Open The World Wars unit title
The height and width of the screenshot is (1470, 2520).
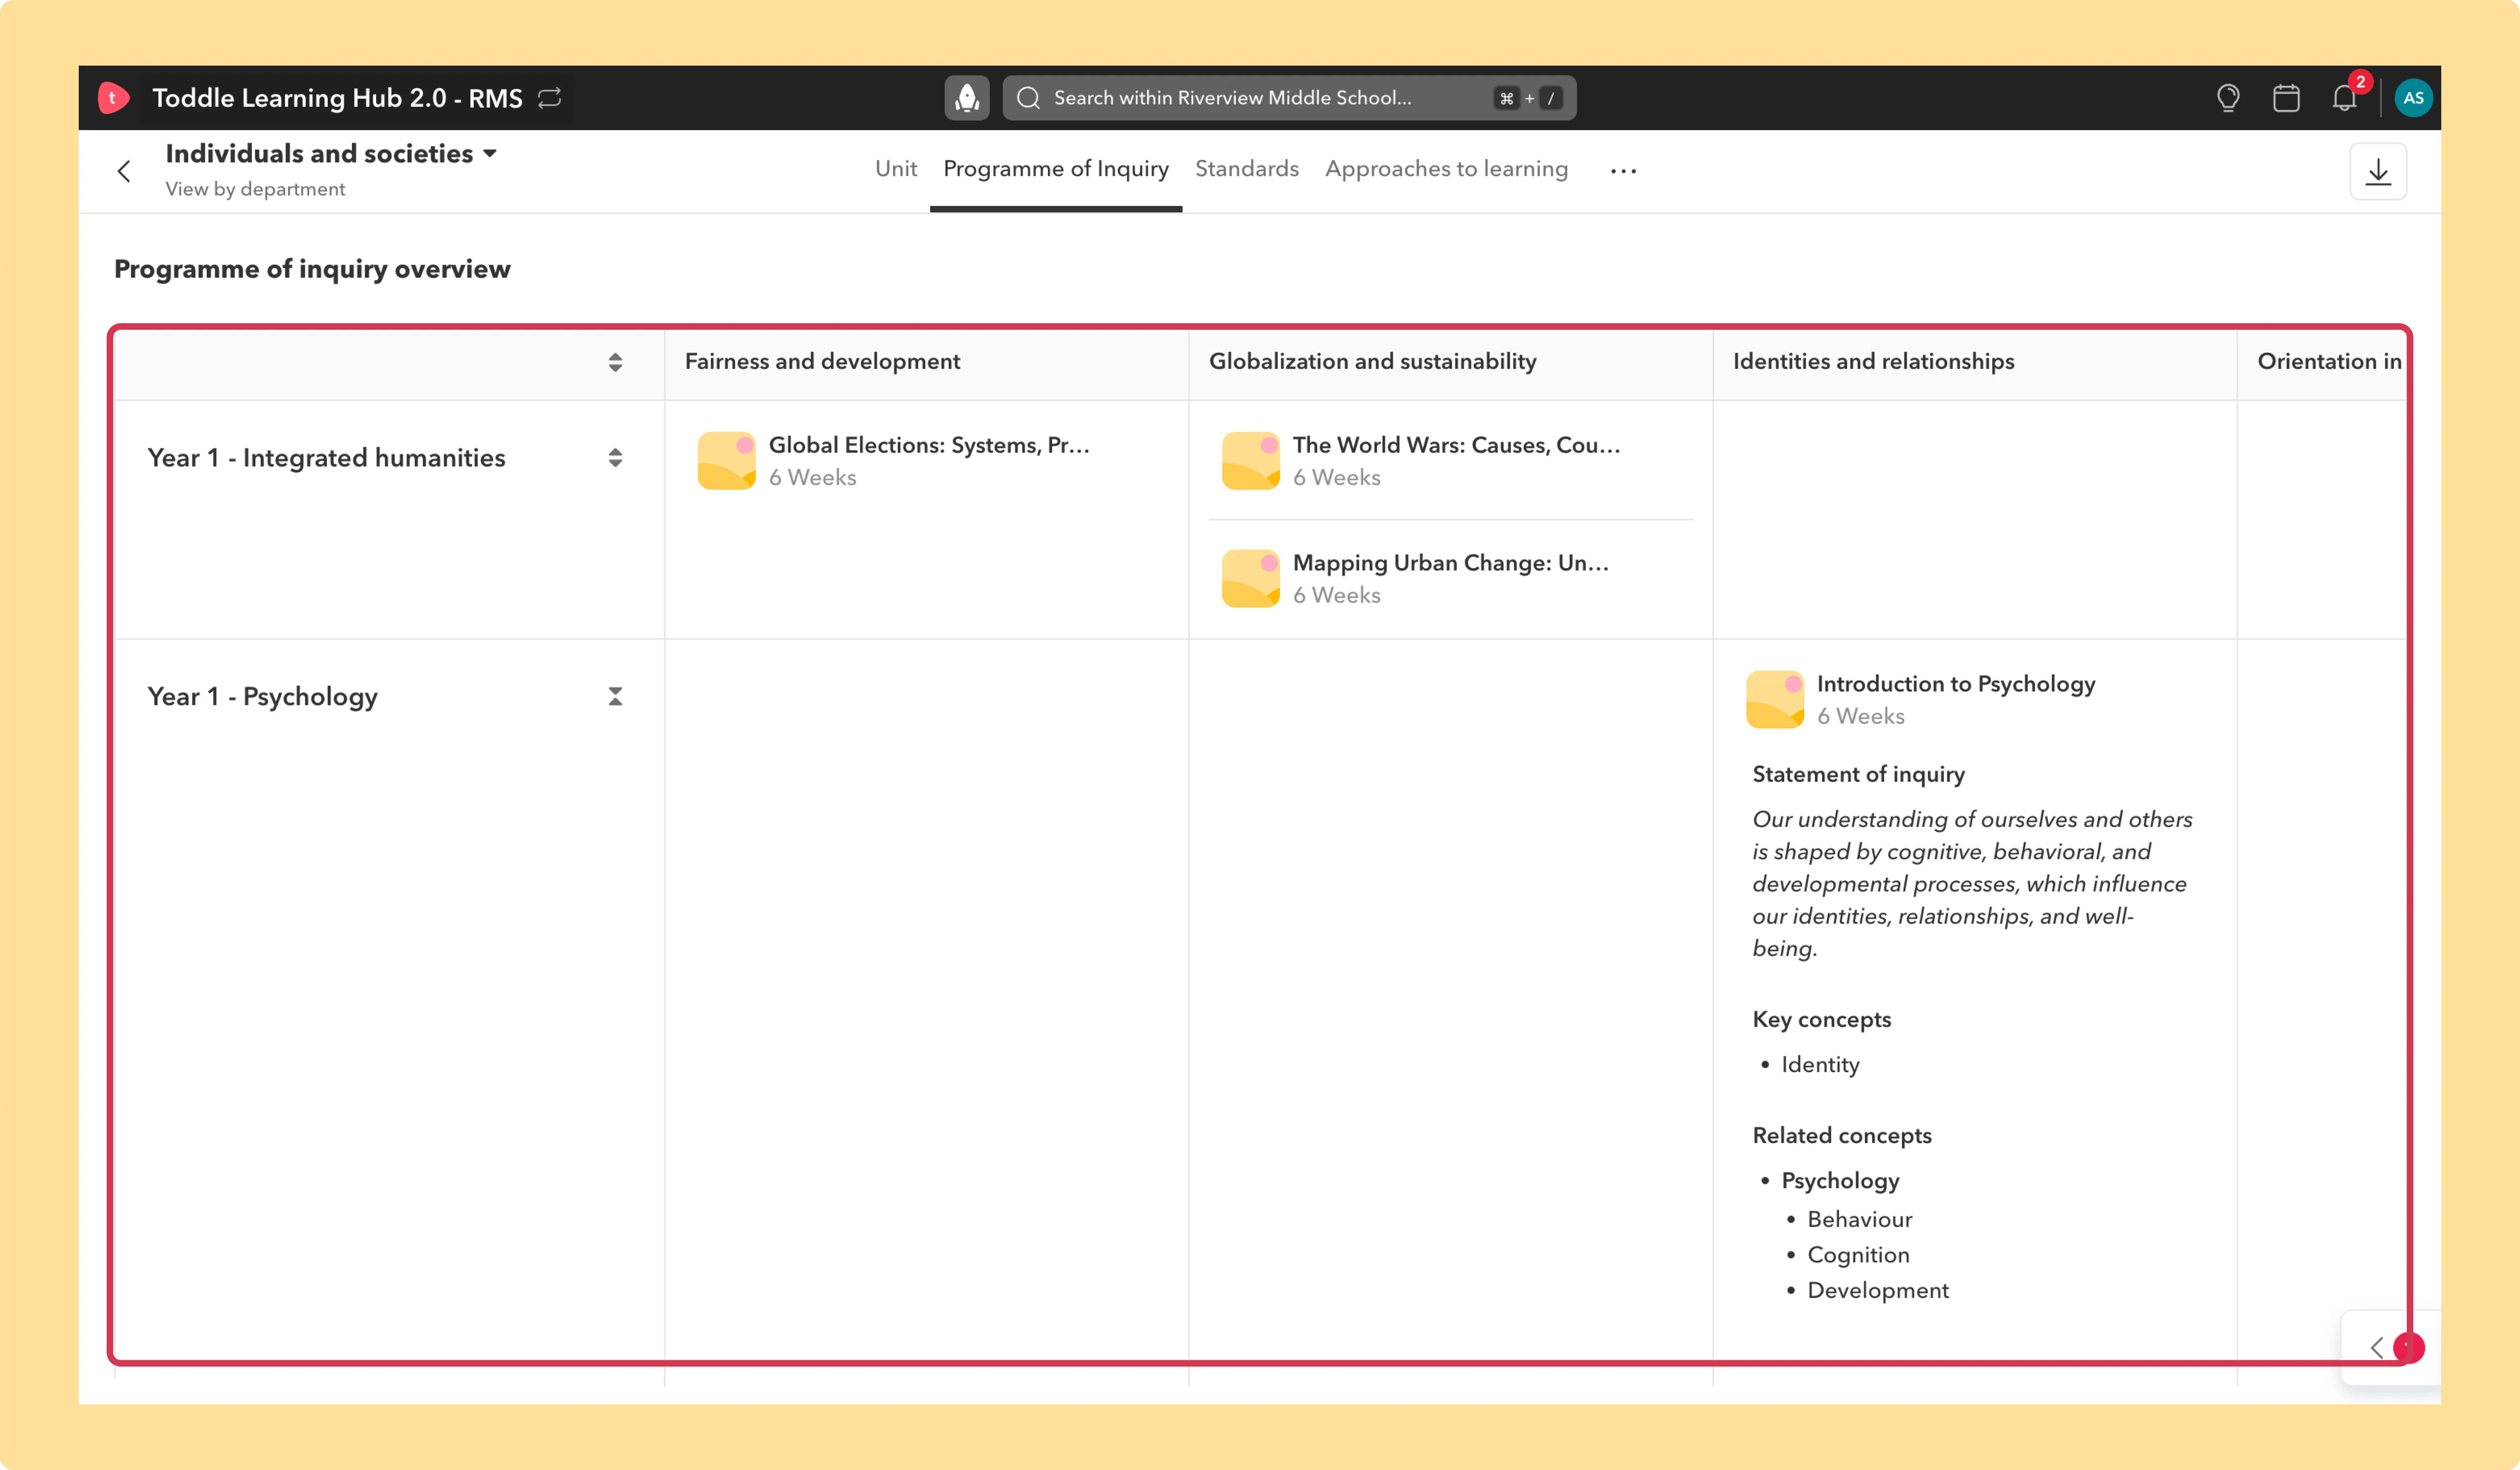point(1456,445)
